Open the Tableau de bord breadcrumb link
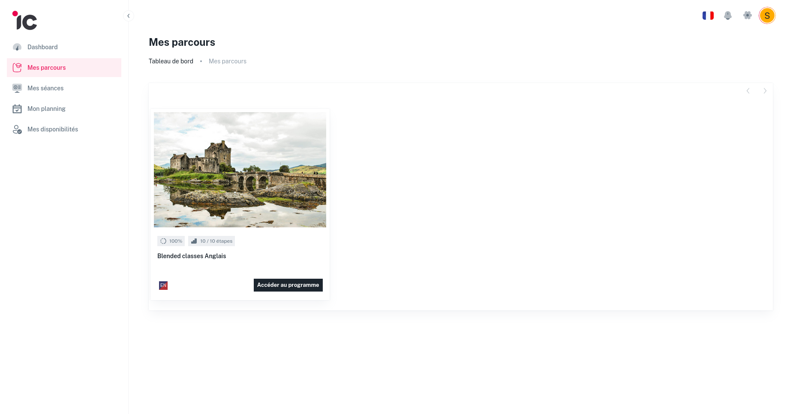The width and height of the screenshot is (793, 414). (x=171, y=61)
